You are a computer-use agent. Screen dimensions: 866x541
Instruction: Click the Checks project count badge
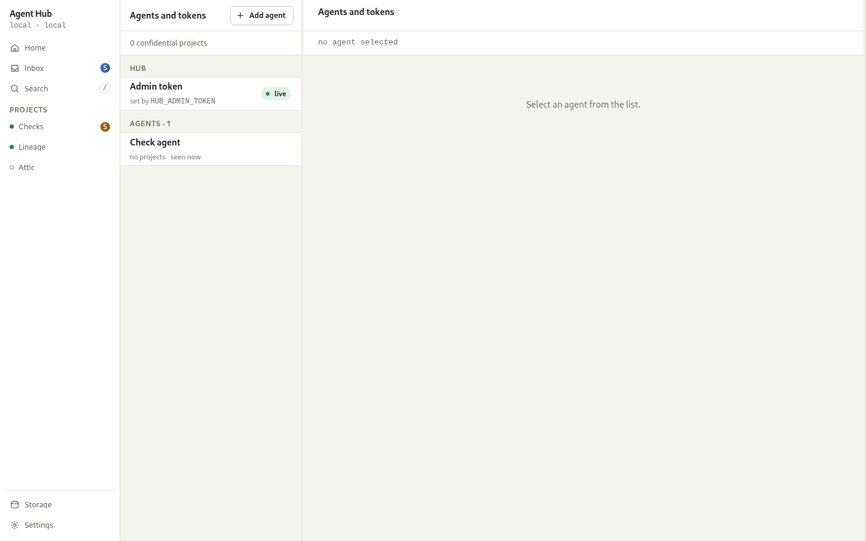coord(105,127)
